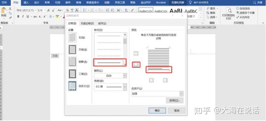Click the Cut scissors icon
The width and height of the screenshot is (266, 121).
10,9
